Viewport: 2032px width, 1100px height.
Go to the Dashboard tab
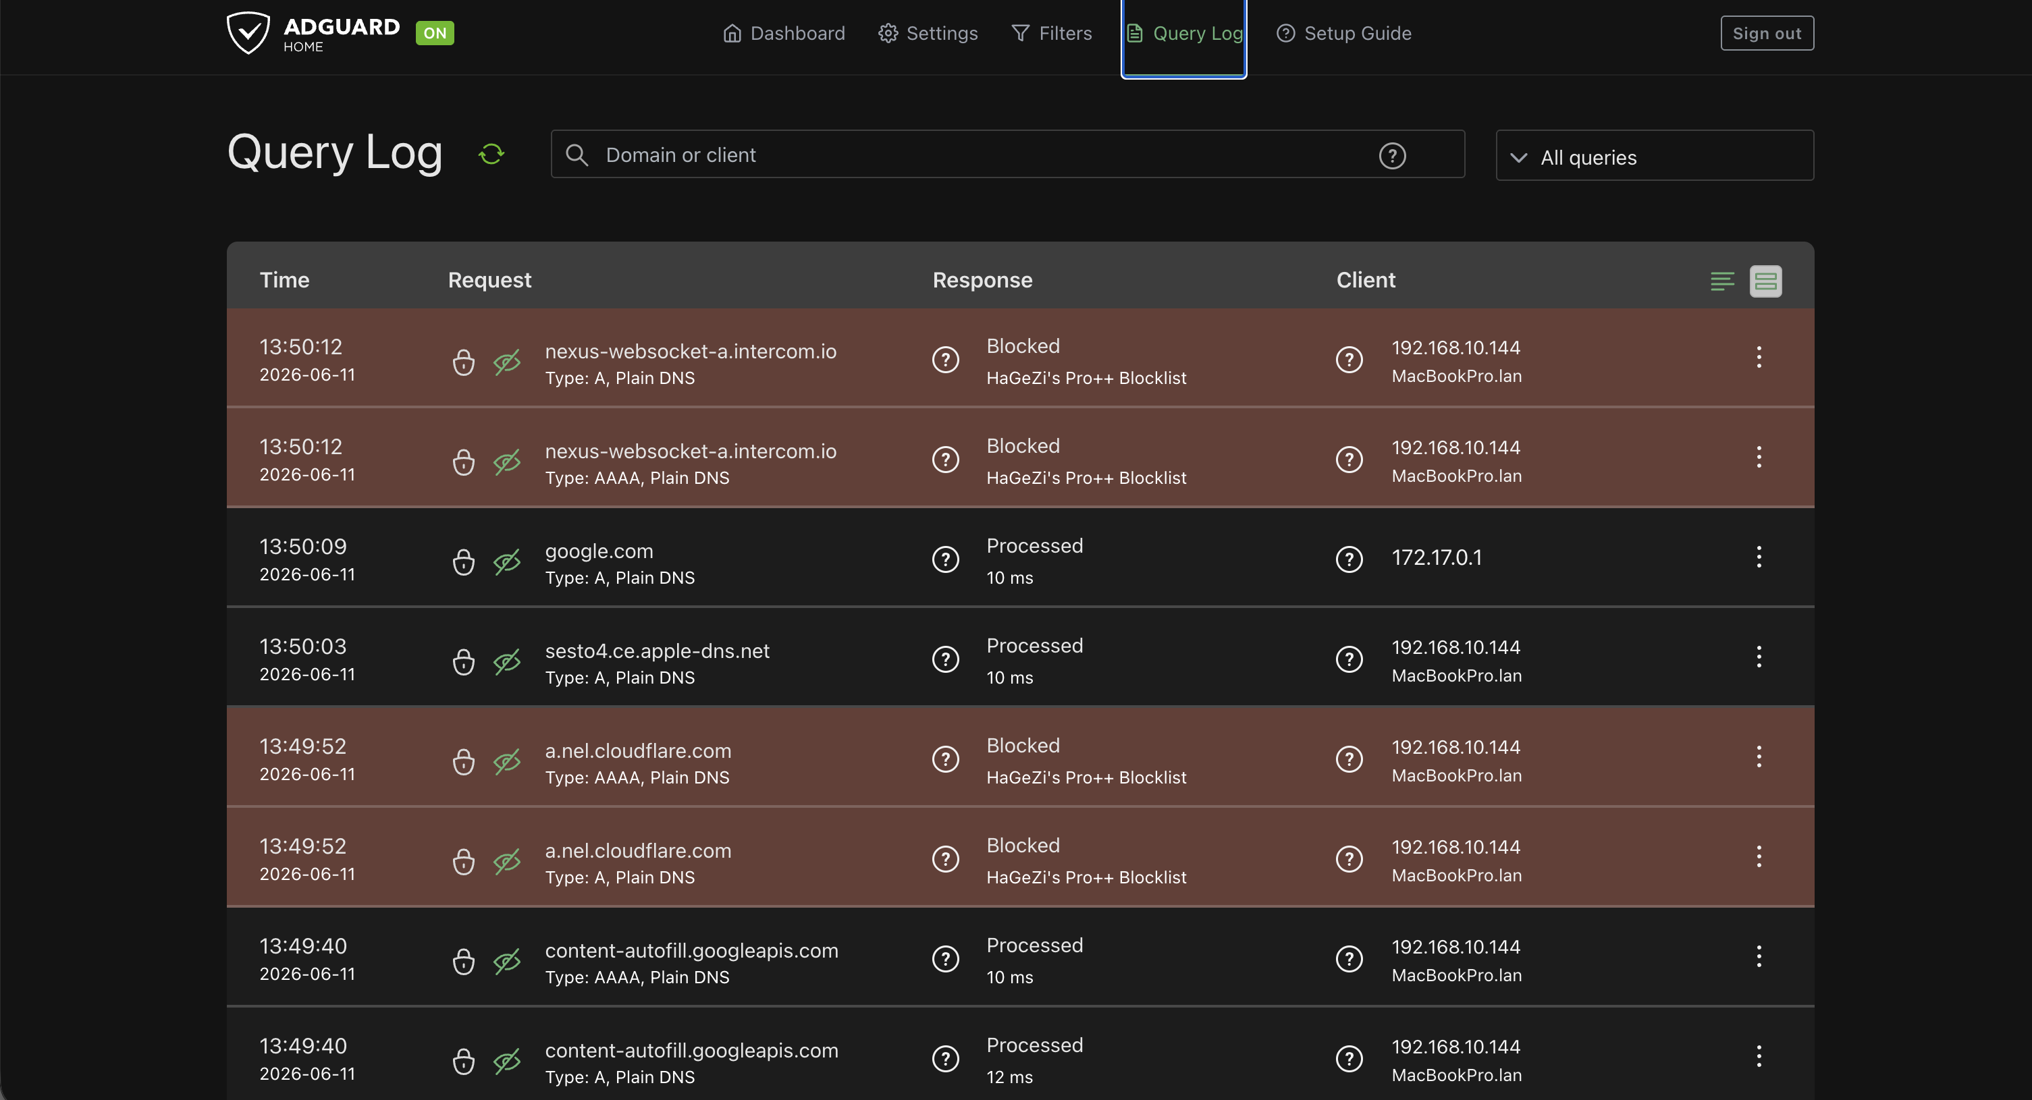[x=783, y=33]
